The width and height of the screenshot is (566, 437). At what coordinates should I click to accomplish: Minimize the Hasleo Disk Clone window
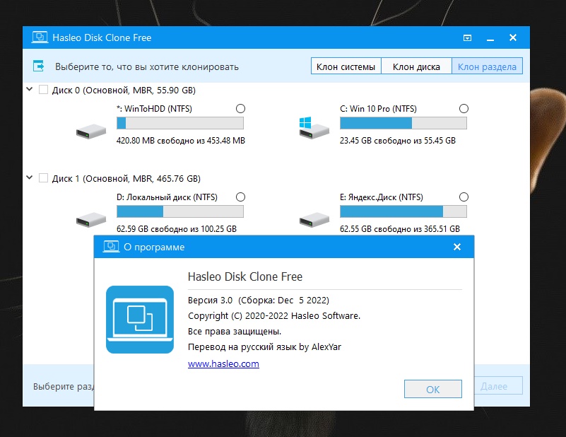pyautogui.click(x=490, y=38)
